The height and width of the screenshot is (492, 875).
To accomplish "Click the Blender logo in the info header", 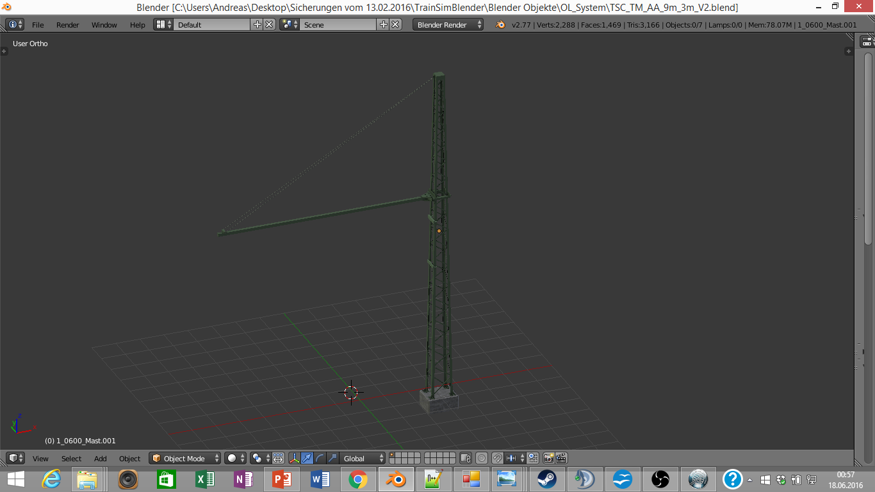I will pos(500,25).
